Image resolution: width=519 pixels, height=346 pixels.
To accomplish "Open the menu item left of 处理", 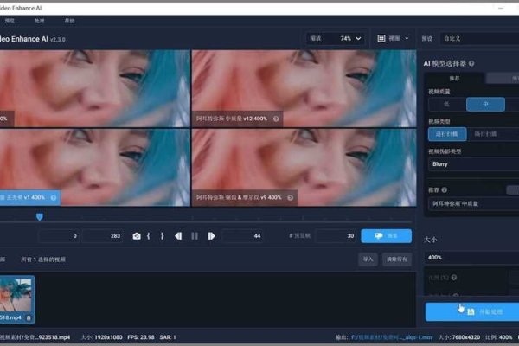I will (x=10, y=21).
